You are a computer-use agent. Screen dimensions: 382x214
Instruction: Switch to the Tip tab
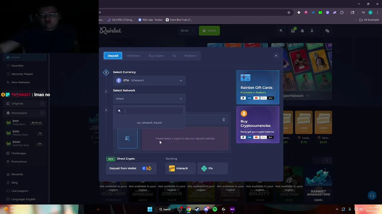[174, 56]
